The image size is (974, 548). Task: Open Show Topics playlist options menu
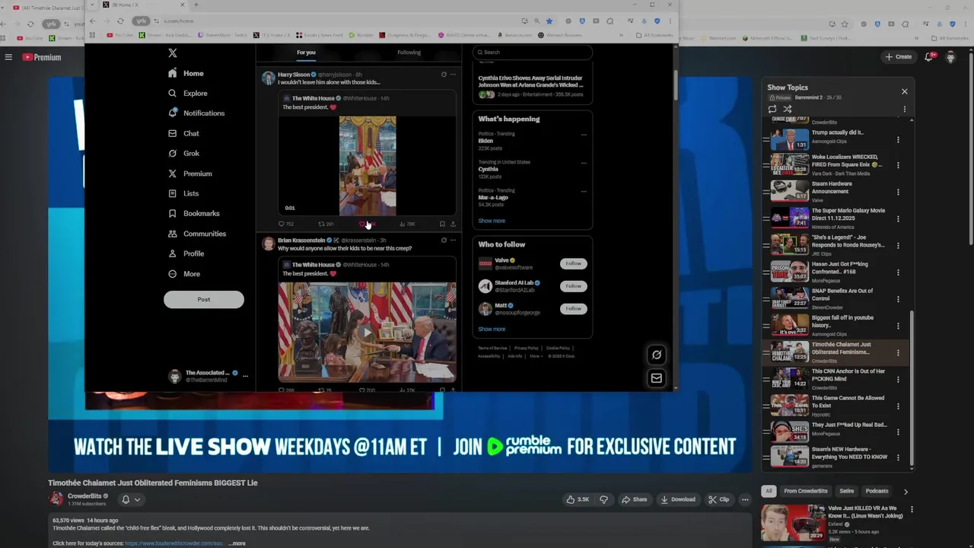(x=905, y=109)
